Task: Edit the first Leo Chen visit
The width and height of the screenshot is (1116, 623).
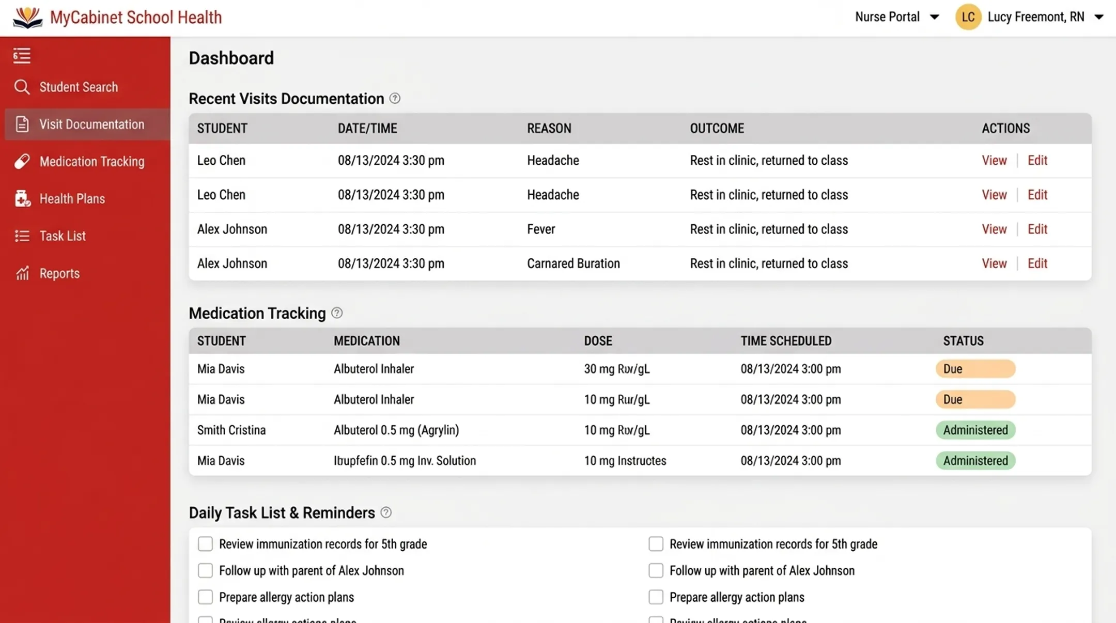Action: click(x=1037, y=160)
